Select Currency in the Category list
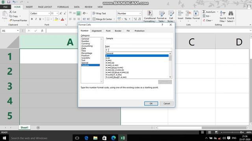This screenshot has height=141, width=252. 86,43
